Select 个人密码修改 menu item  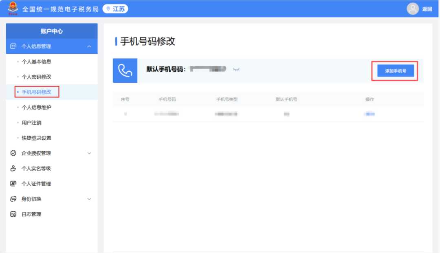click(x=36, y=77)
